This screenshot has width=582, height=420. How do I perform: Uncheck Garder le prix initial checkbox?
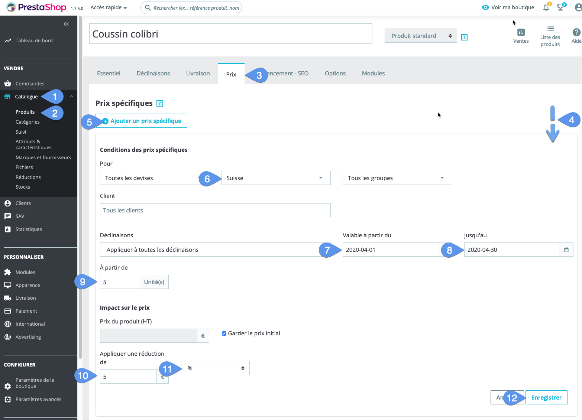point(224,333)
